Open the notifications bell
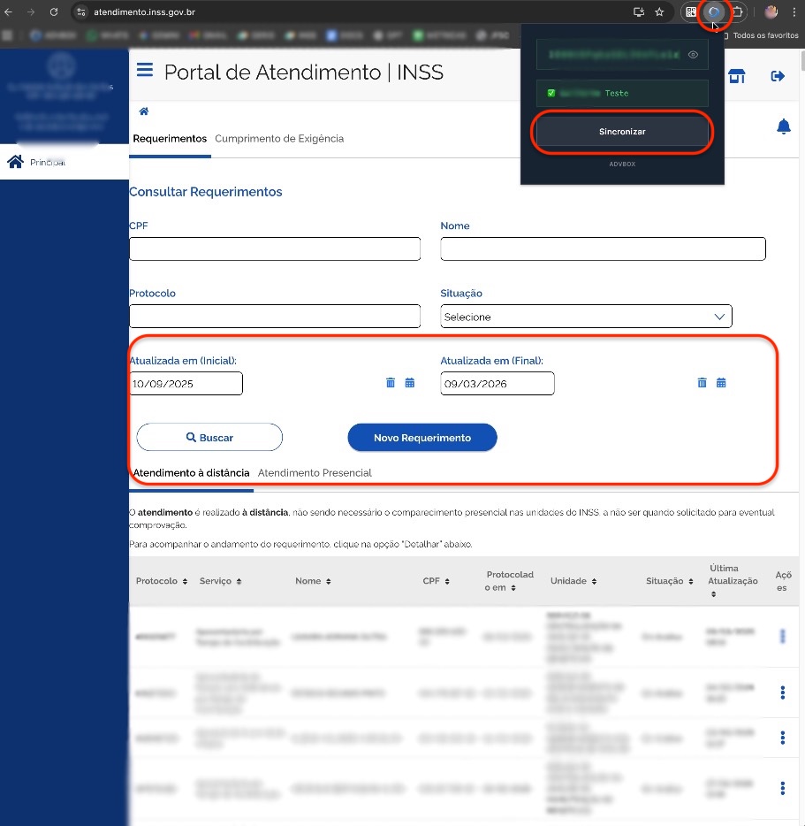805x826 pixels. point(783,127)
